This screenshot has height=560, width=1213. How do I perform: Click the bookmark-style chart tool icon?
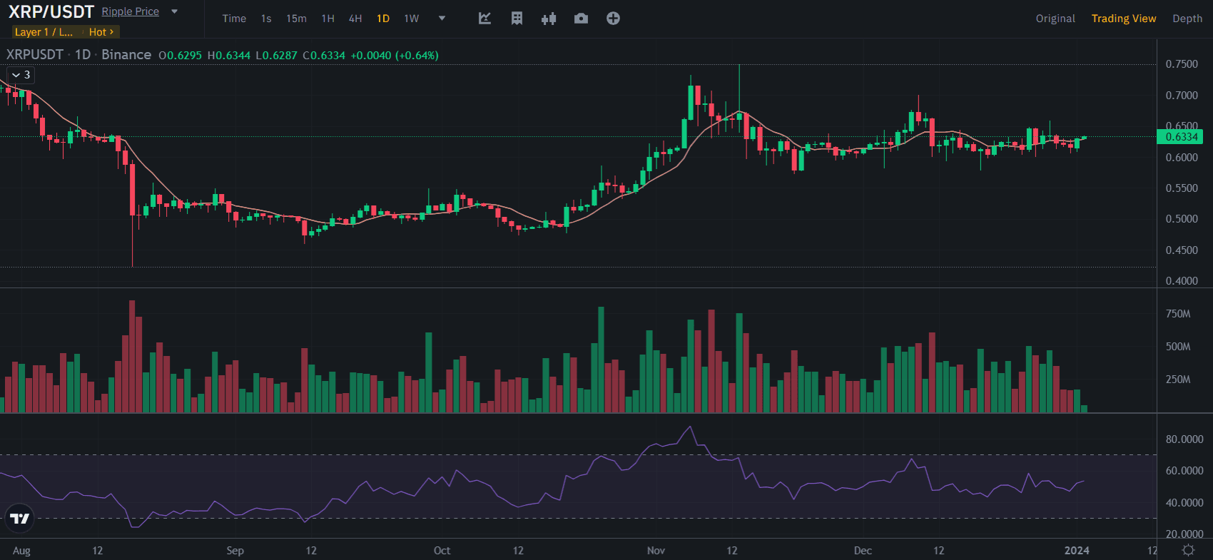pos(517,19)
